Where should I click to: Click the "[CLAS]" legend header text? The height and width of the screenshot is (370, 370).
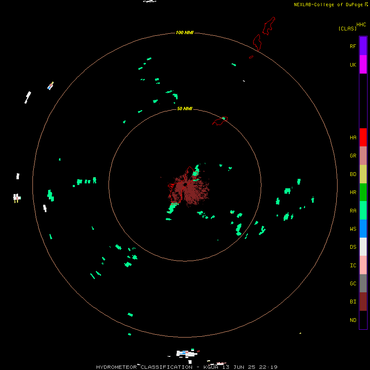pos(347,28)
